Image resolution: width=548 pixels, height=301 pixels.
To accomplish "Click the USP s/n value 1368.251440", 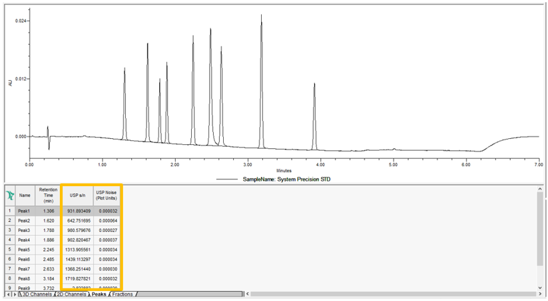I will pyautogui.click(x=77, y=269).
